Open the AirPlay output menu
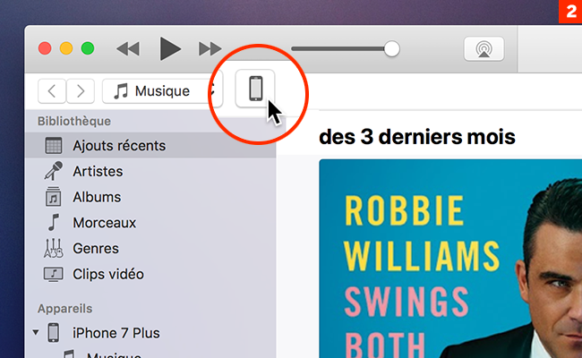Screen dimensions: 582x358 (x=484, y=48)
